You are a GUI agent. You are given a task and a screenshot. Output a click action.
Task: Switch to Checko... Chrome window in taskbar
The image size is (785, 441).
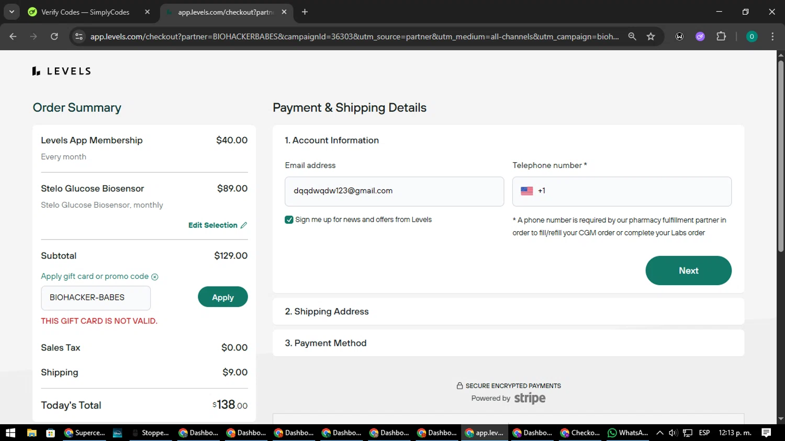580,433
